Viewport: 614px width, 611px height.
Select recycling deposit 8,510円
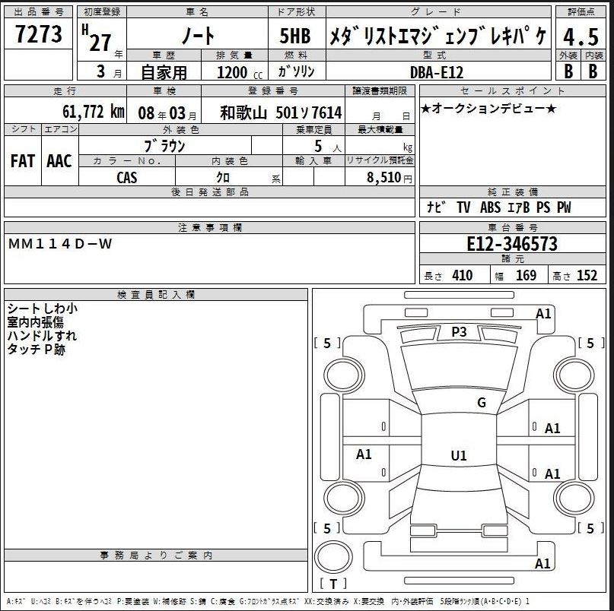coord(390,178)
